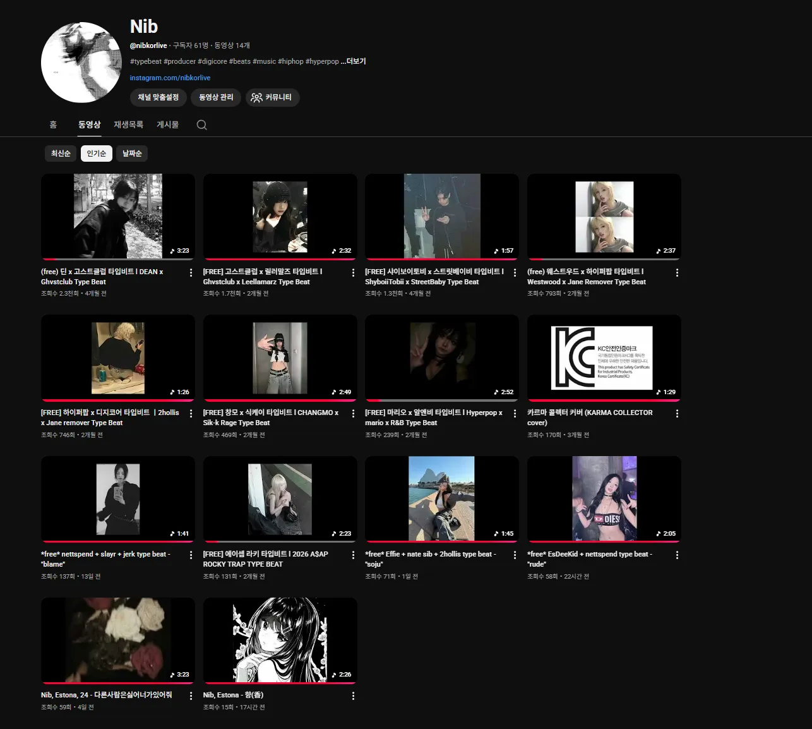Open three-dot menu for DEAN x Ghvstclub beat
This screenshot has width=812, height=729.
click(191, 273)
